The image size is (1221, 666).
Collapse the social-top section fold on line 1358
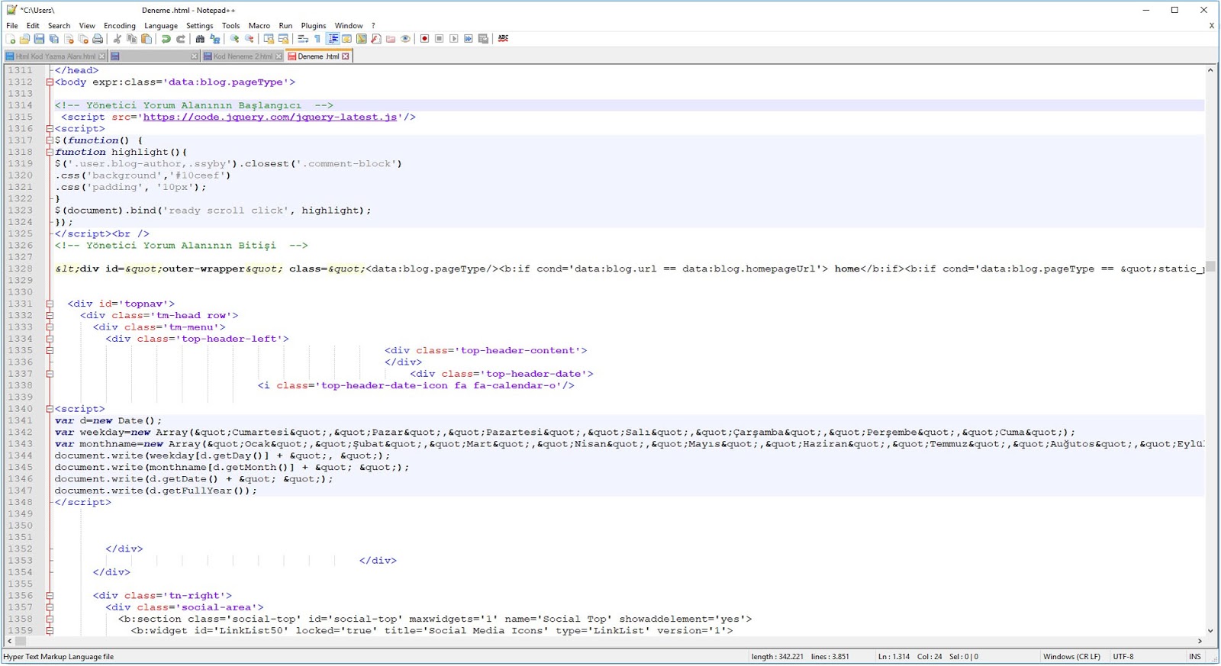tap(50, 619)
